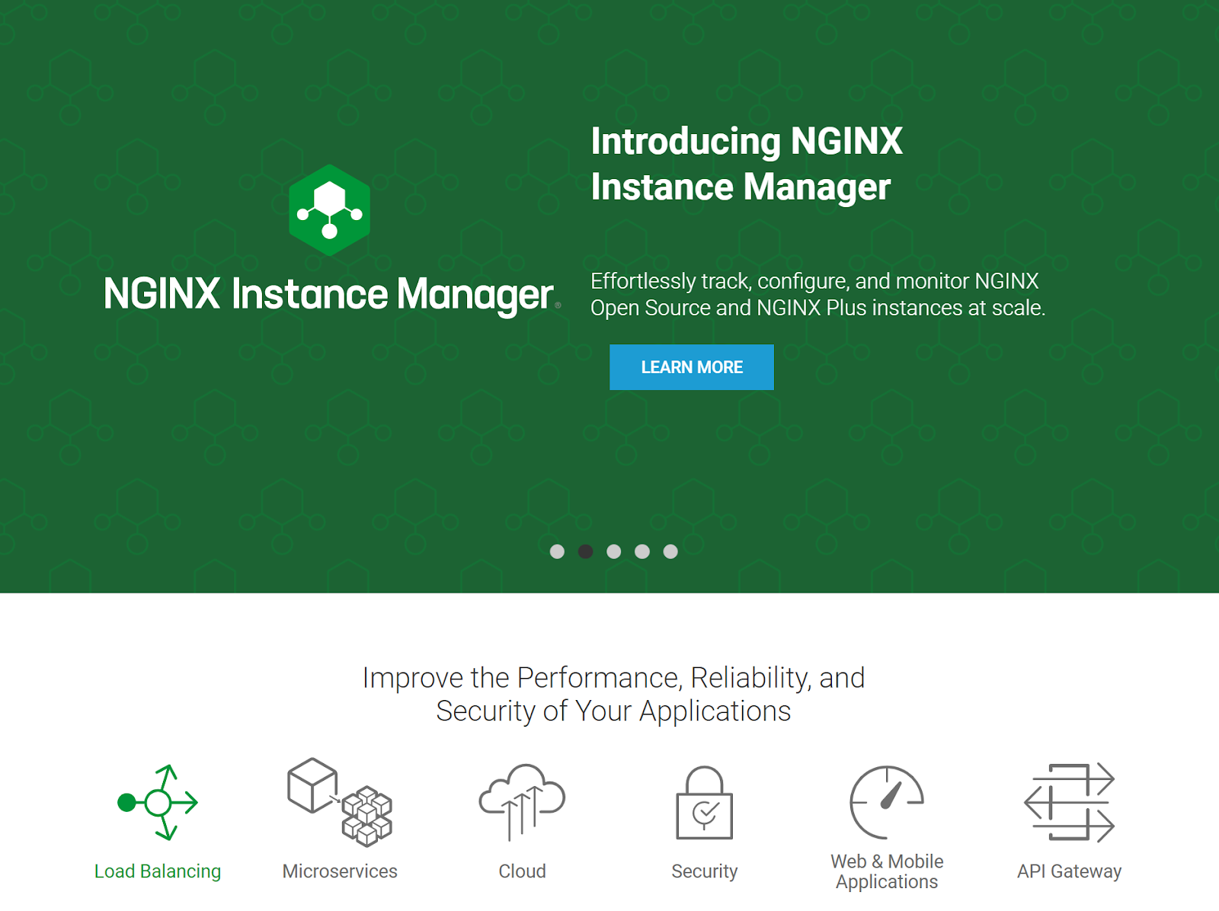
Task: Open Web & Mobile Applications link
Action: tap(887, 871)
